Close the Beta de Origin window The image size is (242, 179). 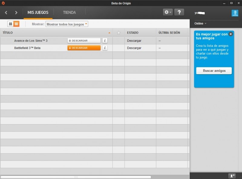click(x=239, y=3)
